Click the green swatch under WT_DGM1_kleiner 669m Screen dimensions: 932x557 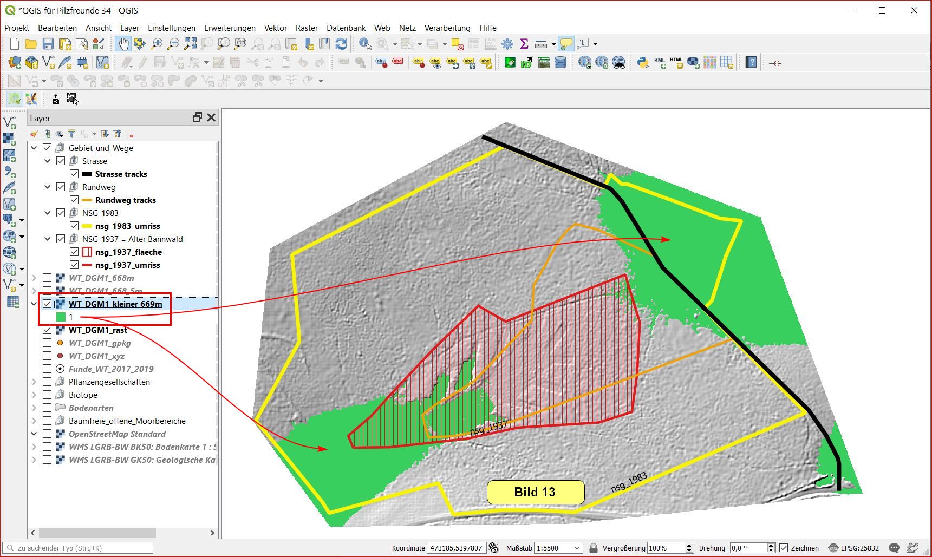(61, 317)
